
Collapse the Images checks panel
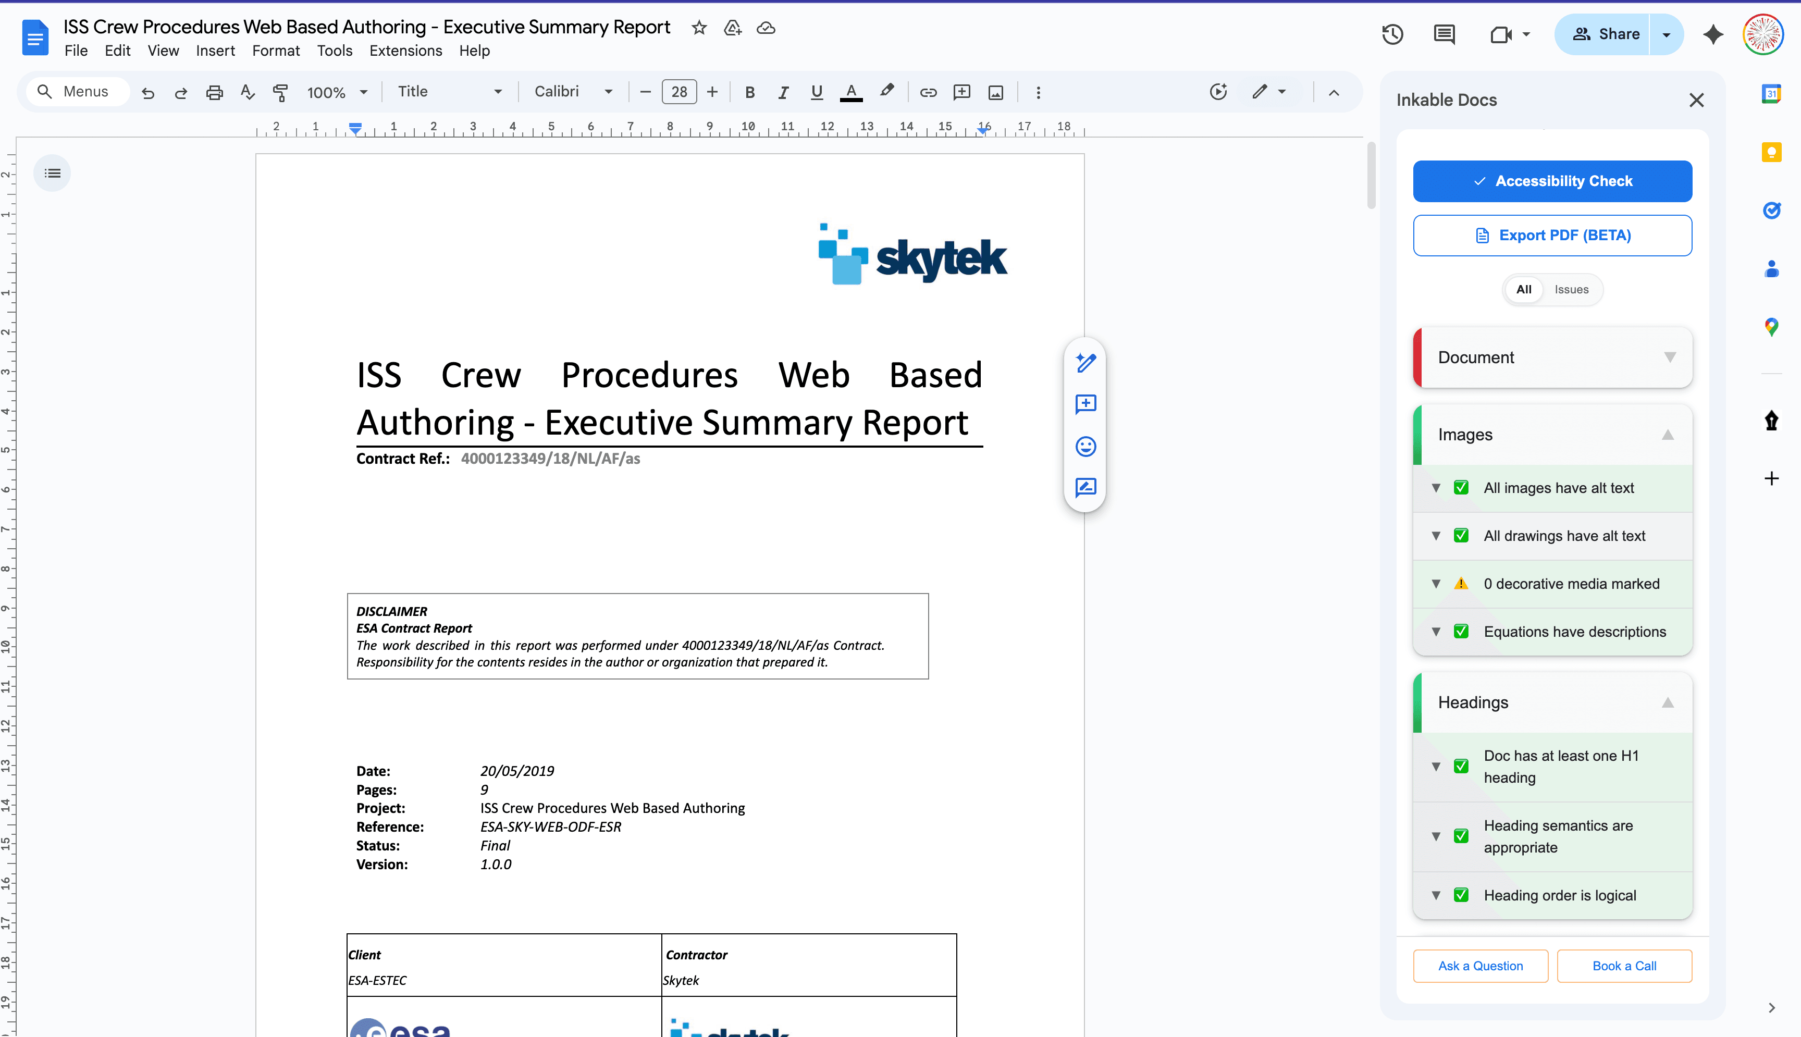coord(1668,435)
